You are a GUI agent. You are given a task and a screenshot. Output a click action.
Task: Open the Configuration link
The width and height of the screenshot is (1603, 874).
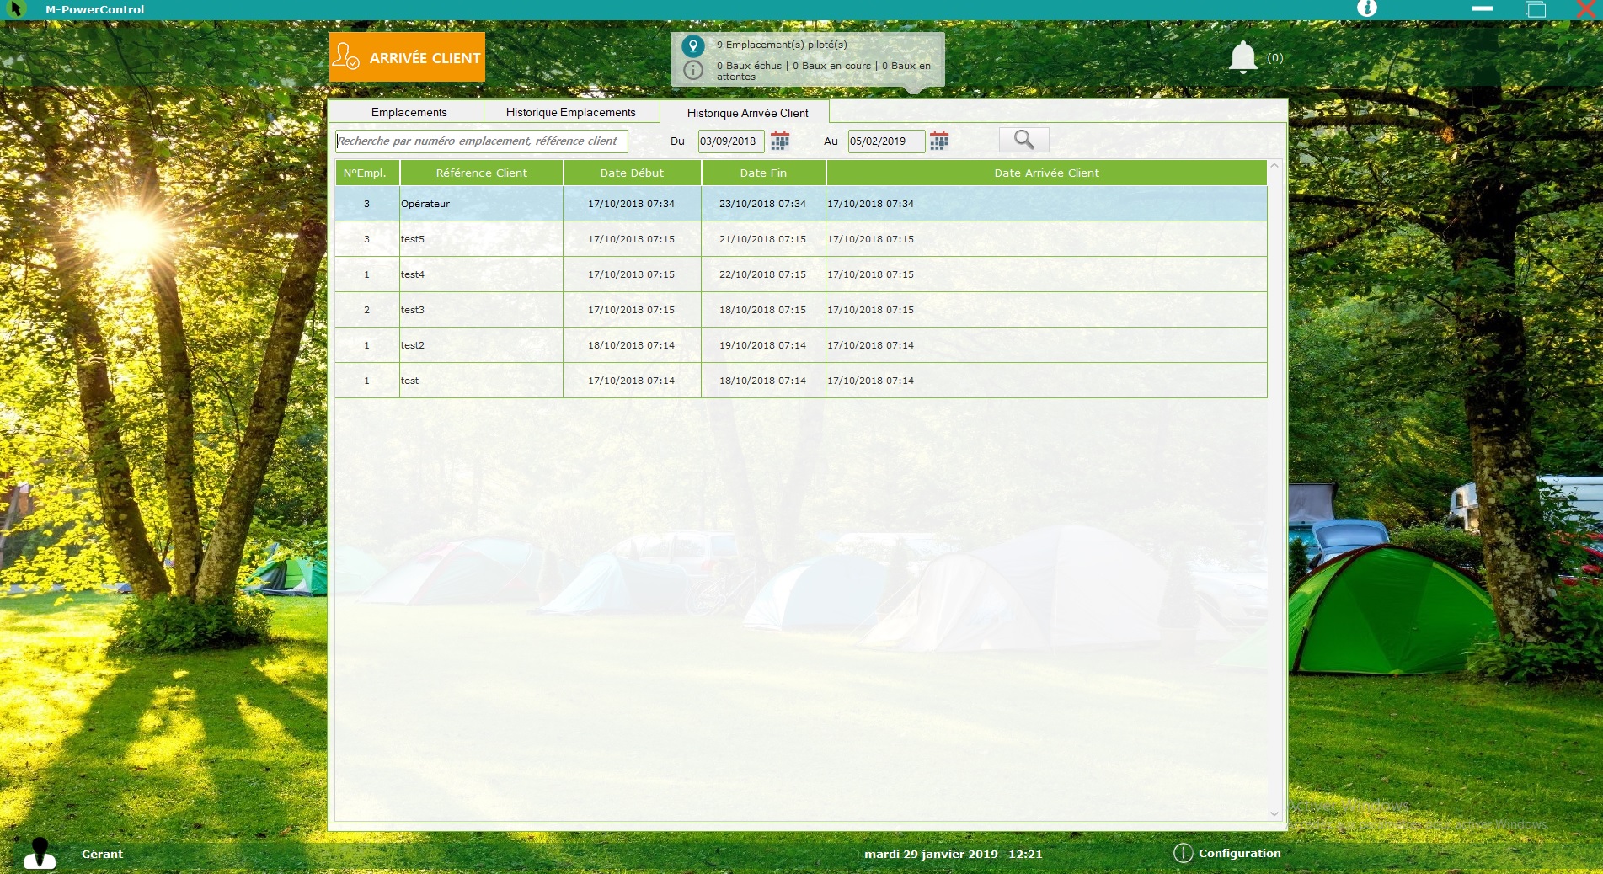(1239, 853)
